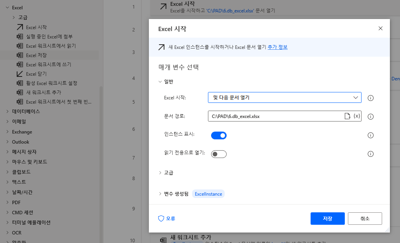Viewport: 400px width, 243px height.
Task: Click the Excel 워크시트에서 읽기 icon
Action: pyautogui.click(x=20, y=46)
